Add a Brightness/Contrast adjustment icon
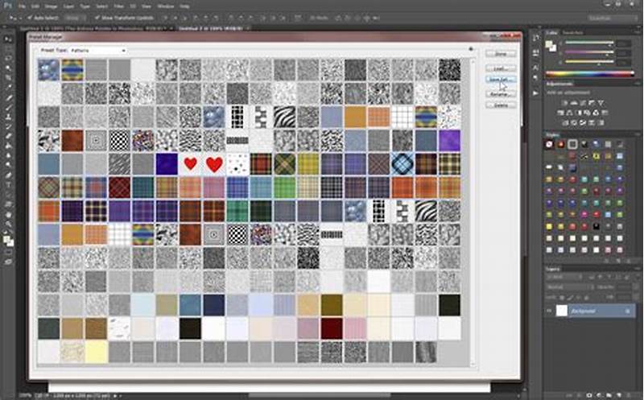Viewport: 644px width, 400px height. (566, 103)
